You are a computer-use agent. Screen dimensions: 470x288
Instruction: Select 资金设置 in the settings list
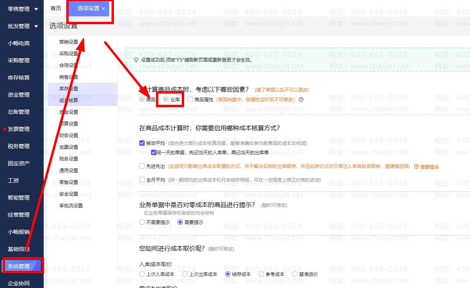pos(69,112)
